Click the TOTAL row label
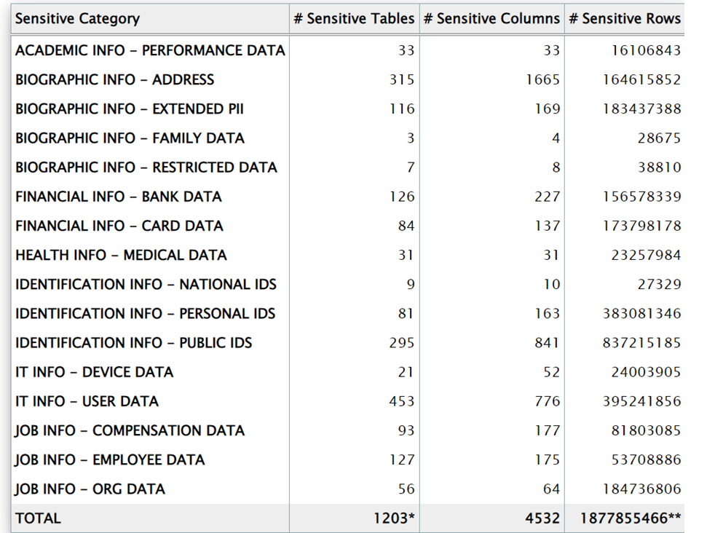The height and width of the screenshot is (533, 723). click(39, 518)
